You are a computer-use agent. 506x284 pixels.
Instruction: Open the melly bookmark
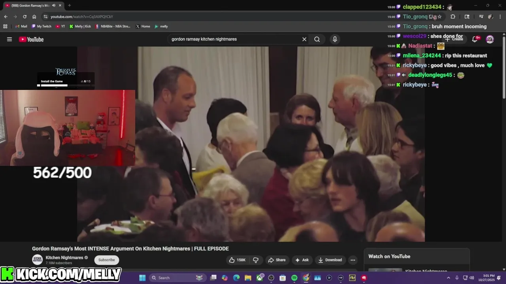161,26
